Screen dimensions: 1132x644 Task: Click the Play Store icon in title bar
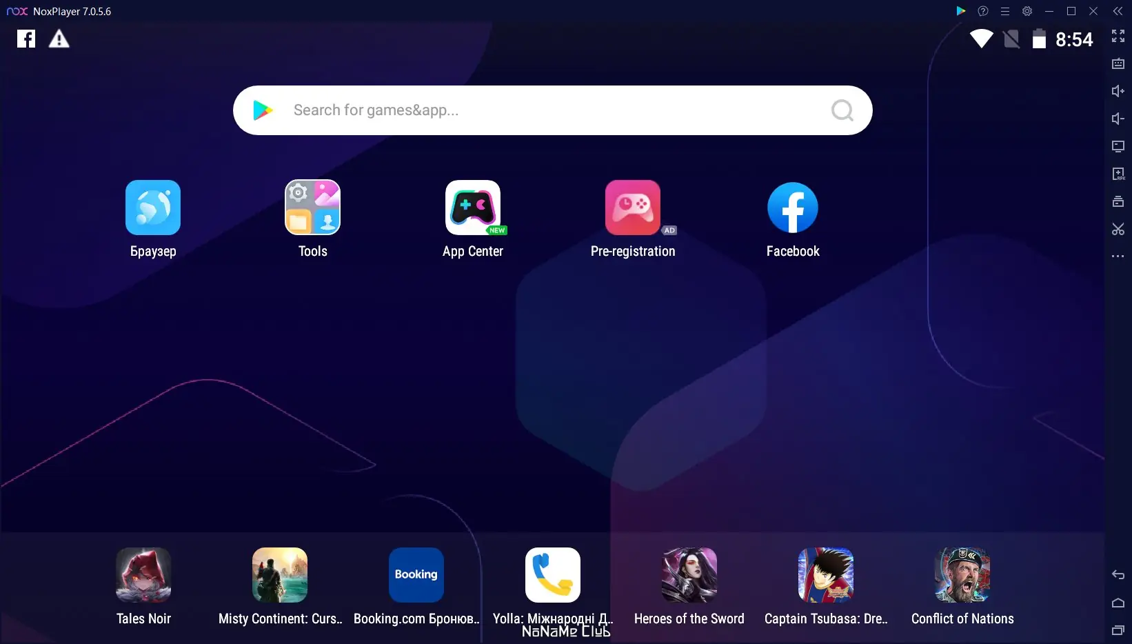point(961,11)
